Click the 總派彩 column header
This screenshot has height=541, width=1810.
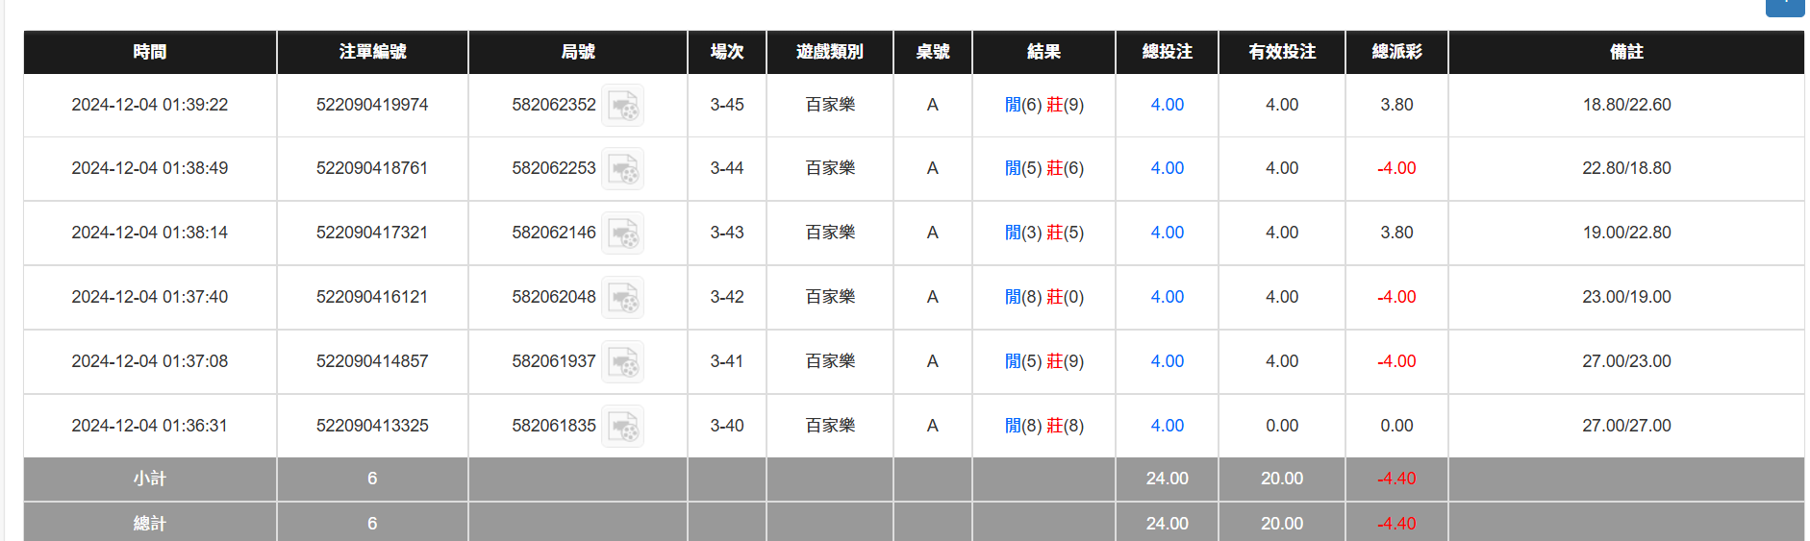(1396, 52)
